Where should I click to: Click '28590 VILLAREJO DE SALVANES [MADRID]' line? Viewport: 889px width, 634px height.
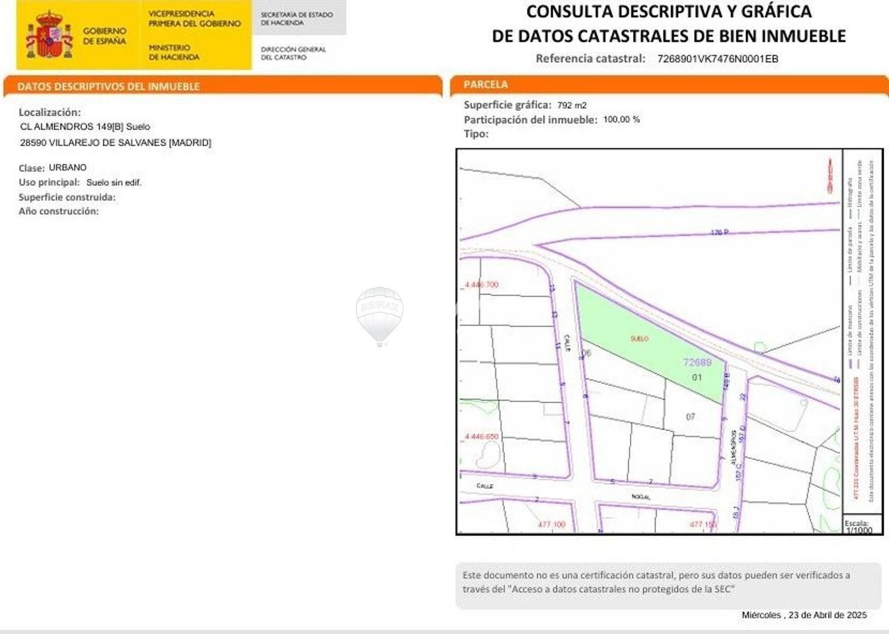(x=116, y=143)
